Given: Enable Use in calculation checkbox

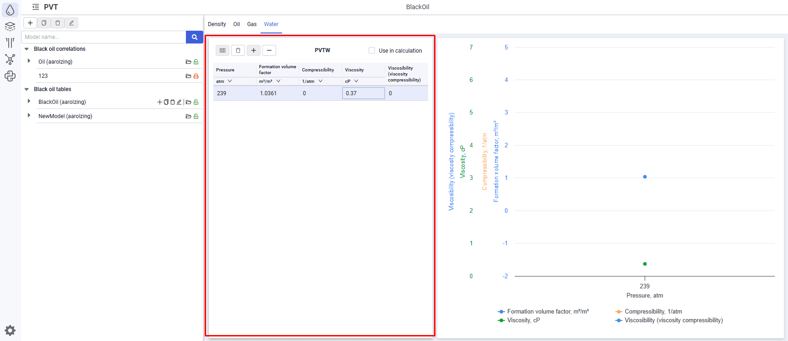Looking at the screenshot, I should click(372, 50).
